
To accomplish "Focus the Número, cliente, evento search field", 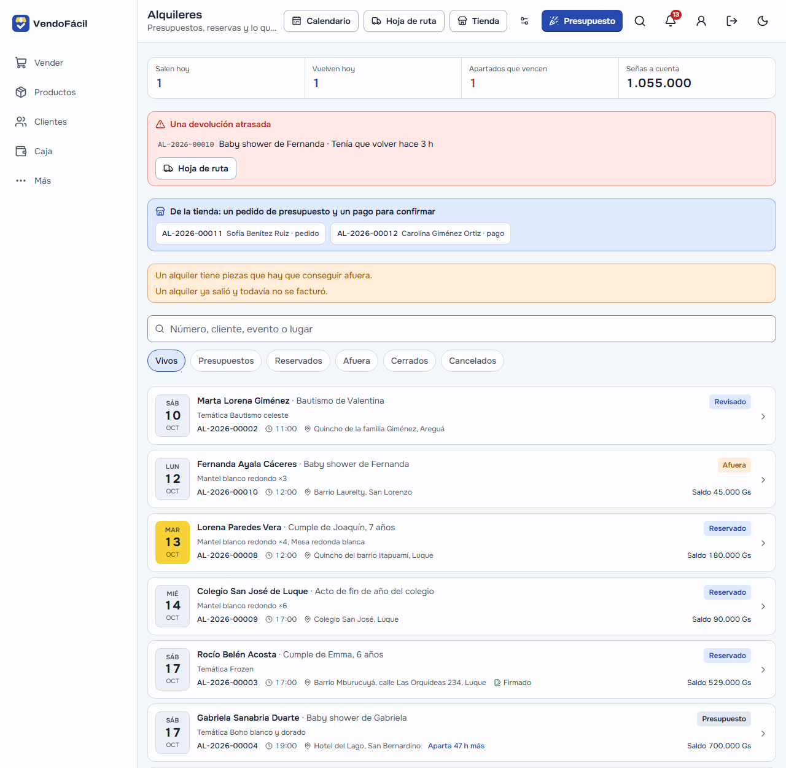I will pyautogui.click(x=462, y=329).
